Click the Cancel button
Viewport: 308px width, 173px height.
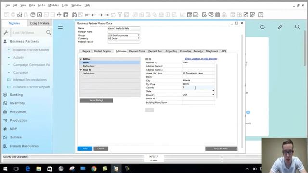101,148
